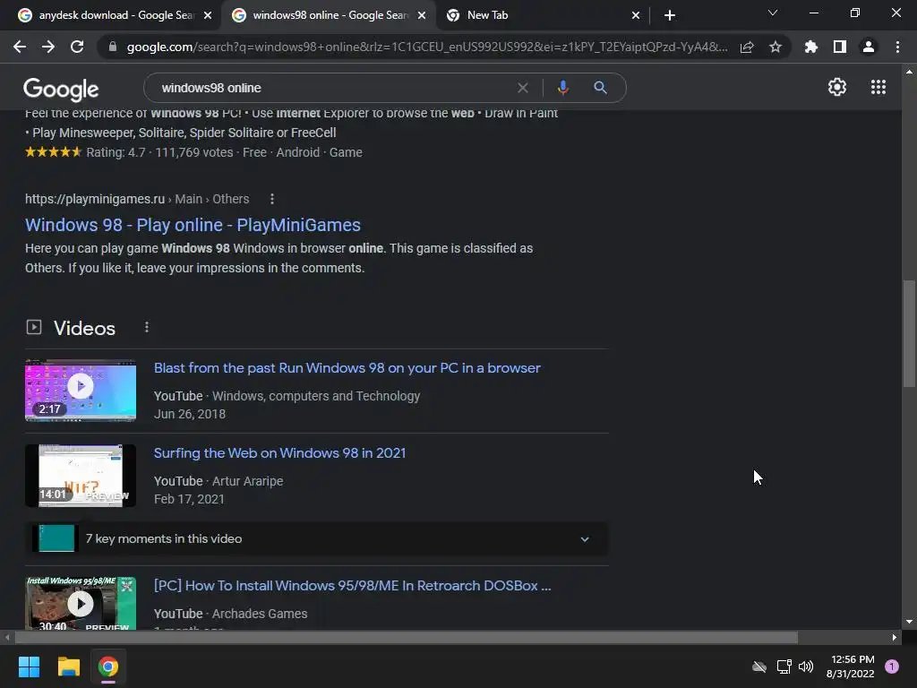Click the scroll left arrow
This screenshot has height=688, width=917.
(x=7, y=637)
